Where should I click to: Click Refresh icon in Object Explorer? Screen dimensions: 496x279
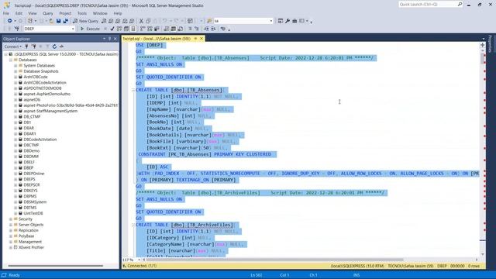tap(54, 46)
